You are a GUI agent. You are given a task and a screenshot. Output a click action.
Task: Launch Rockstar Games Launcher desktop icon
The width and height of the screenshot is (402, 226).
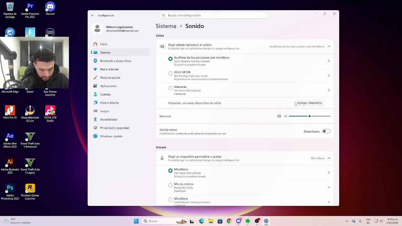coord(30,192)
